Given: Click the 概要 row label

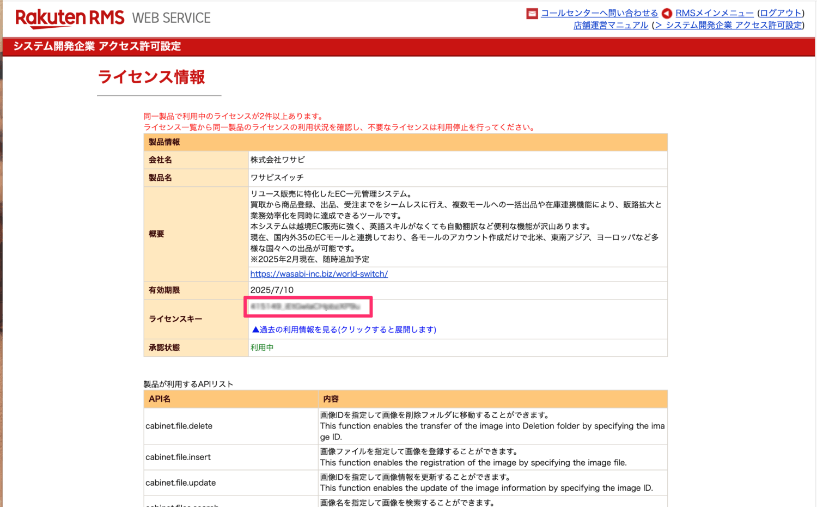Looking at the screenshot, I should tap(156, 234).
